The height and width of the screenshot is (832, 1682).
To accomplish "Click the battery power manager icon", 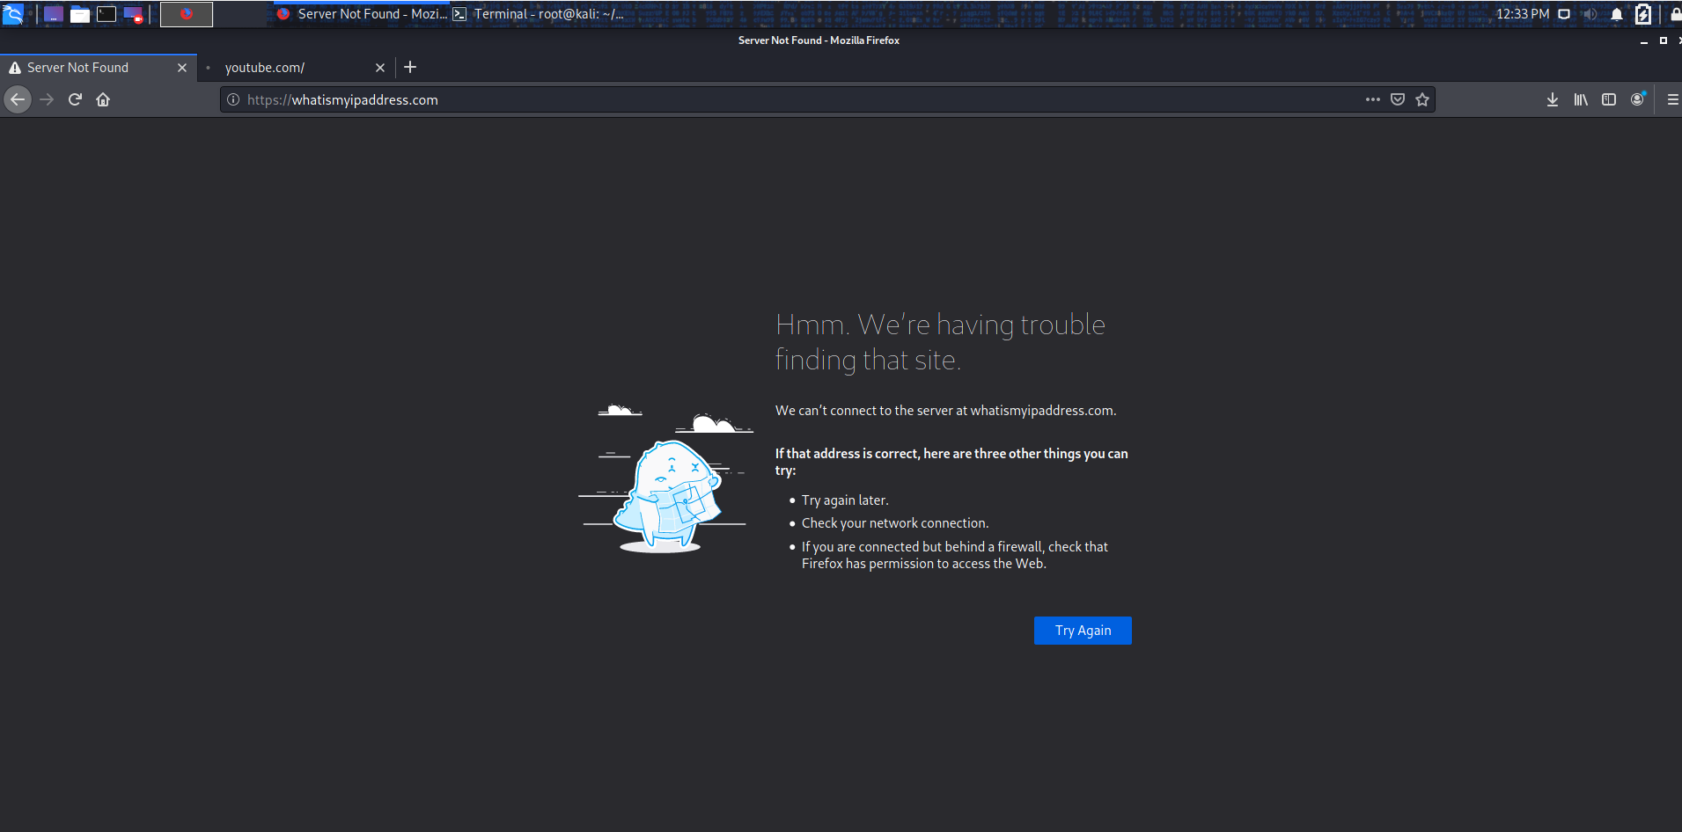I will (1643, 14).
